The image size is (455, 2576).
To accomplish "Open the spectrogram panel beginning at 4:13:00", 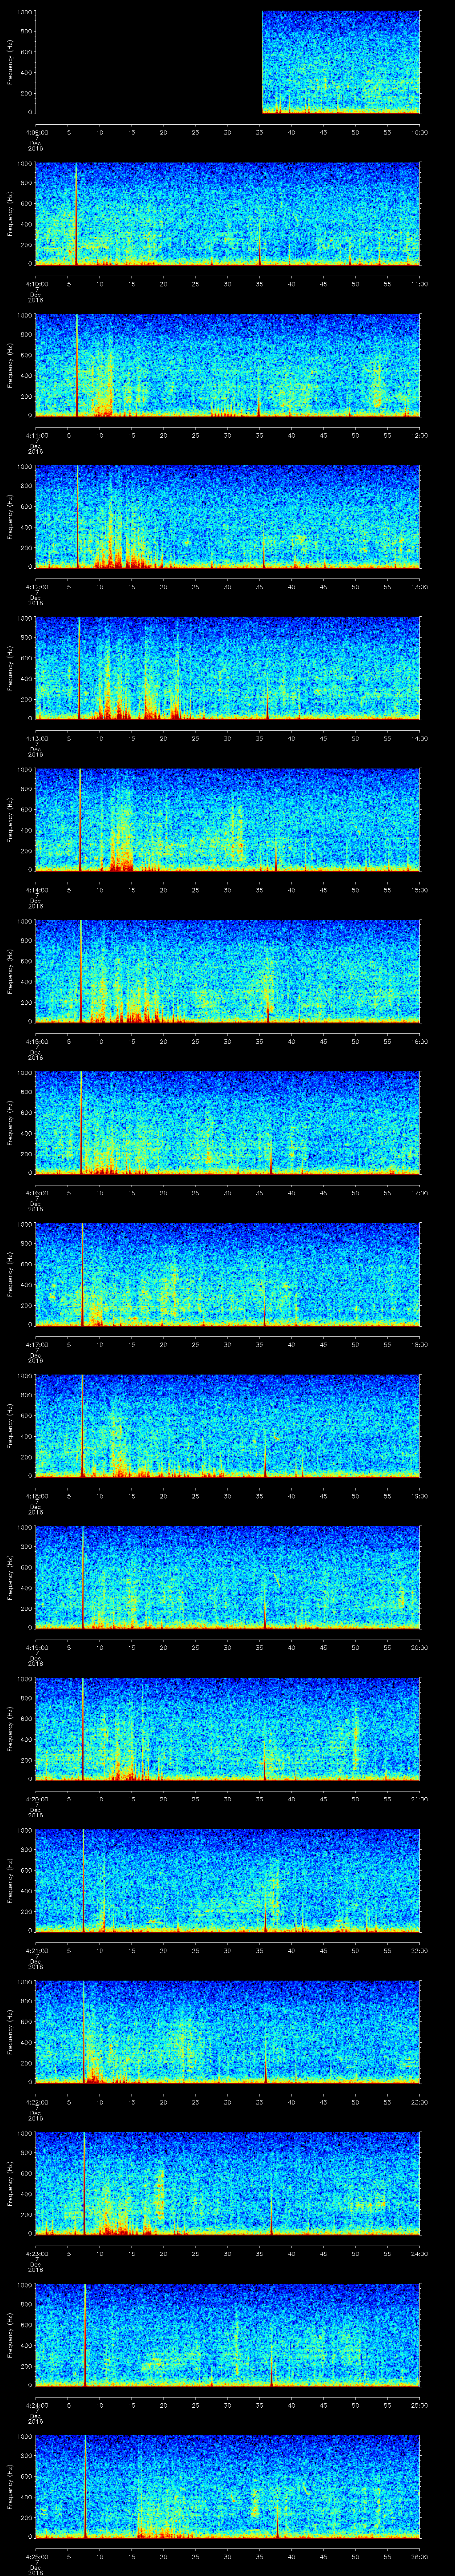I will pyautogui.click(x=228, y=668).
